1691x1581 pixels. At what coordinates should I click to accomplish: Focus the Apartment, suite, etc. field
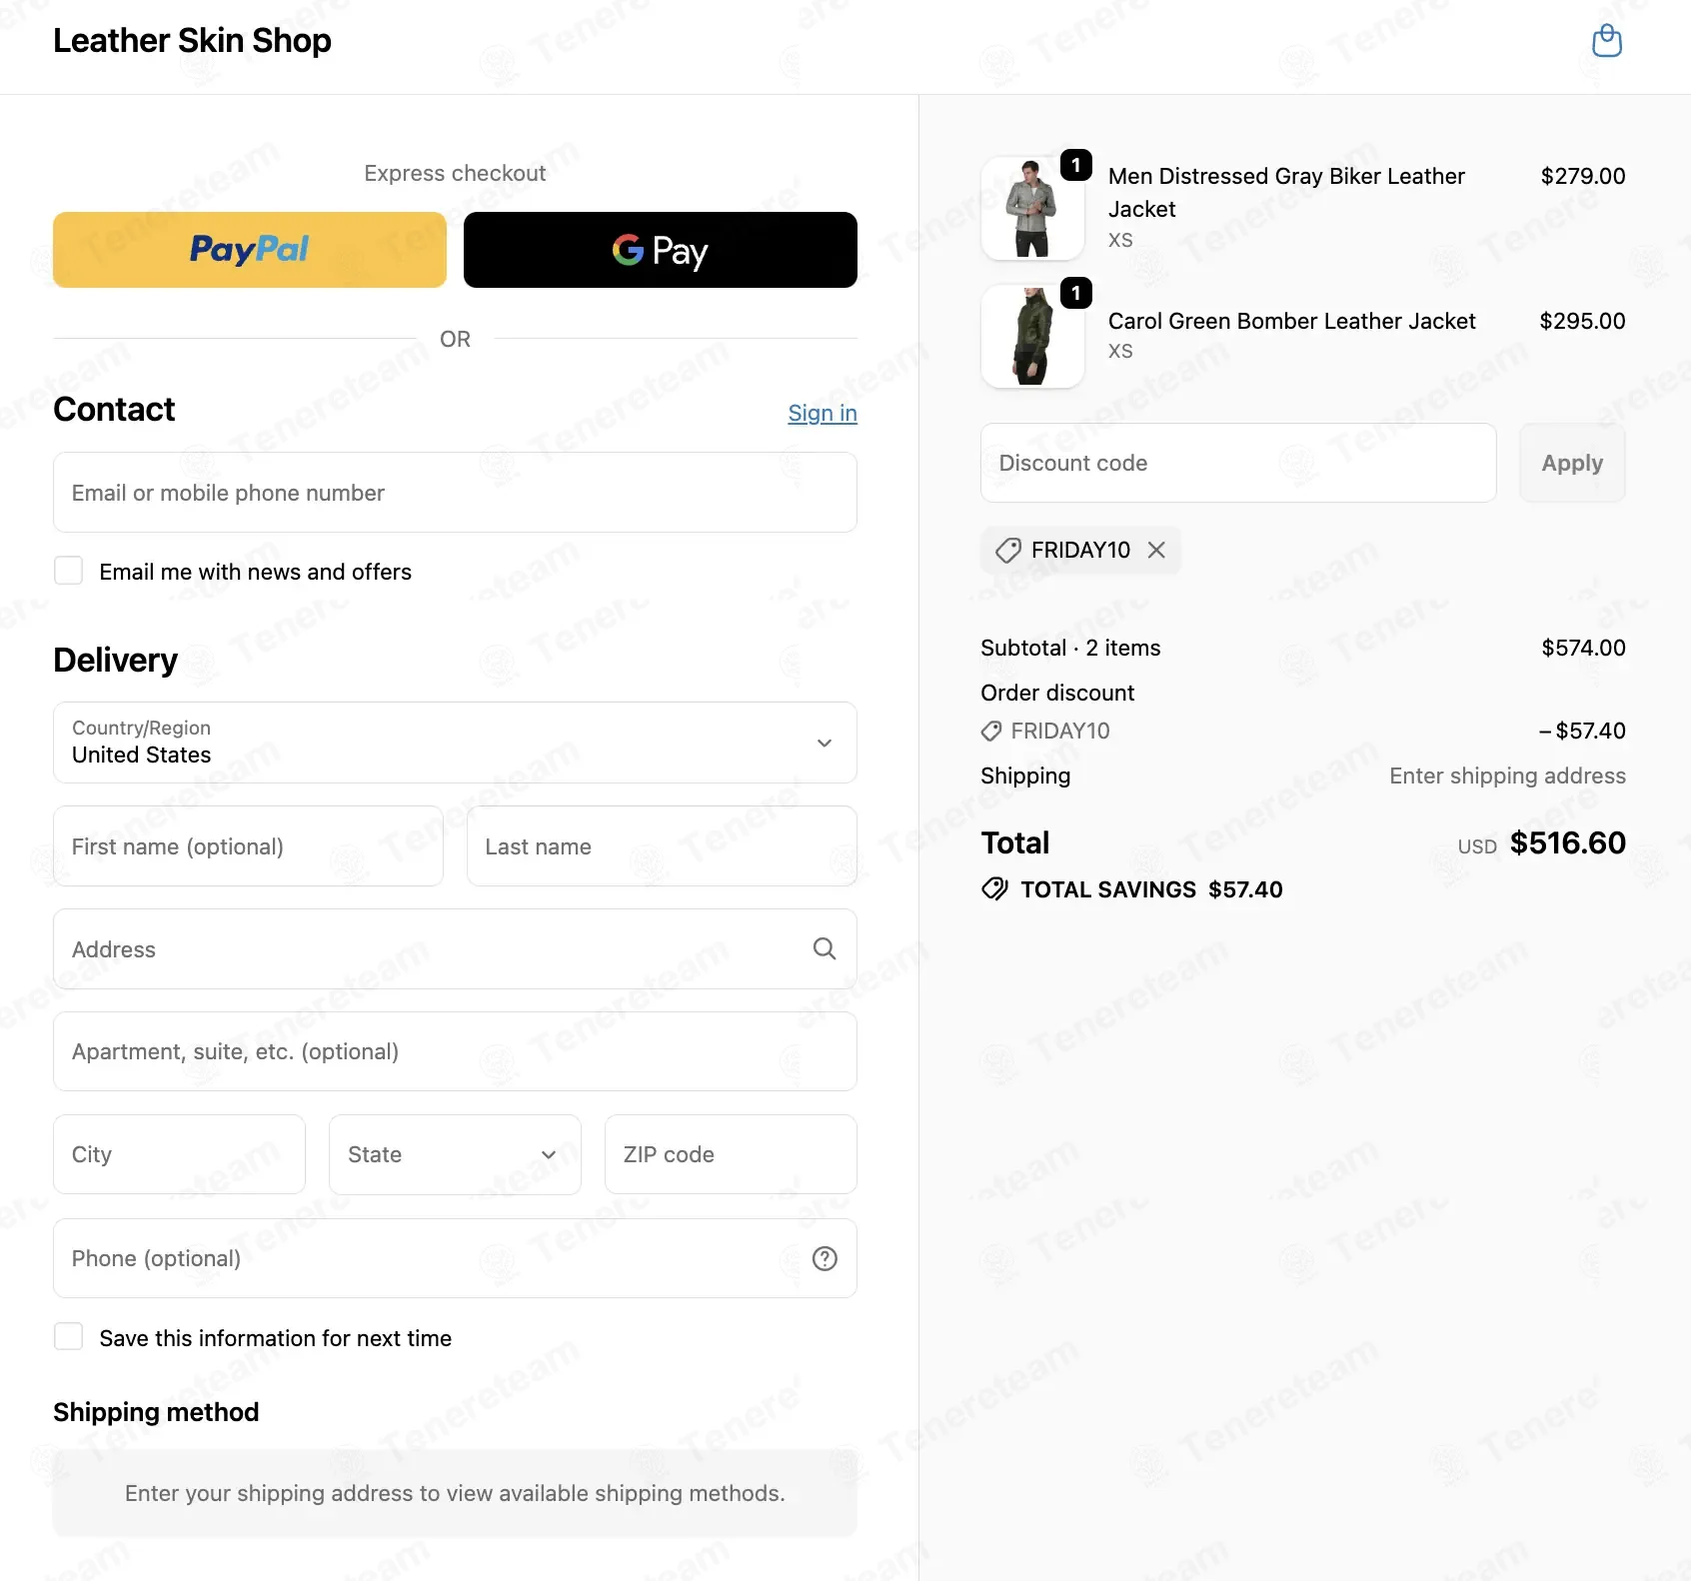click(455, 1051)
